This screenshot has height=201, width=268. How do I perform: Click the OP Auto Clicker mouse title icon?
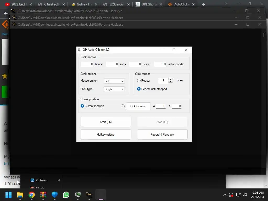coord(79,50)
